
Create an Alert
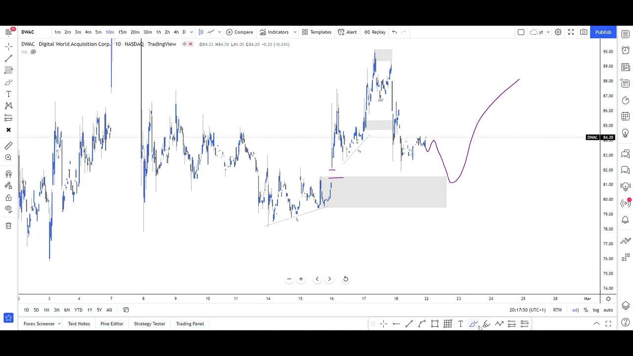[347, 32]
